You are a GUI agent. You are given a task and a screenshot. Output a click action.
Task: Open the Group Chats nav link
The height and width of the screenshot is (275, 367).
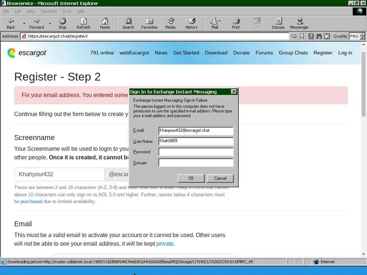coord(293,53)
